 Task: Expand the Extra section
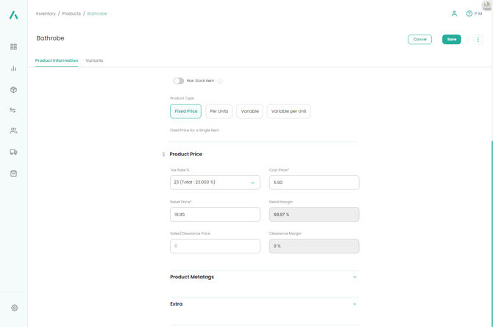coord(263,304)
